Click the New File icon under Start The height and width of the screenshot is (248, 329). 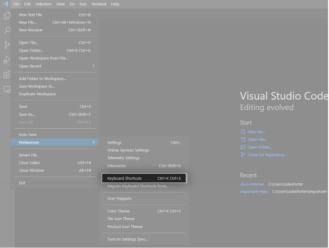tap(243, 132)
